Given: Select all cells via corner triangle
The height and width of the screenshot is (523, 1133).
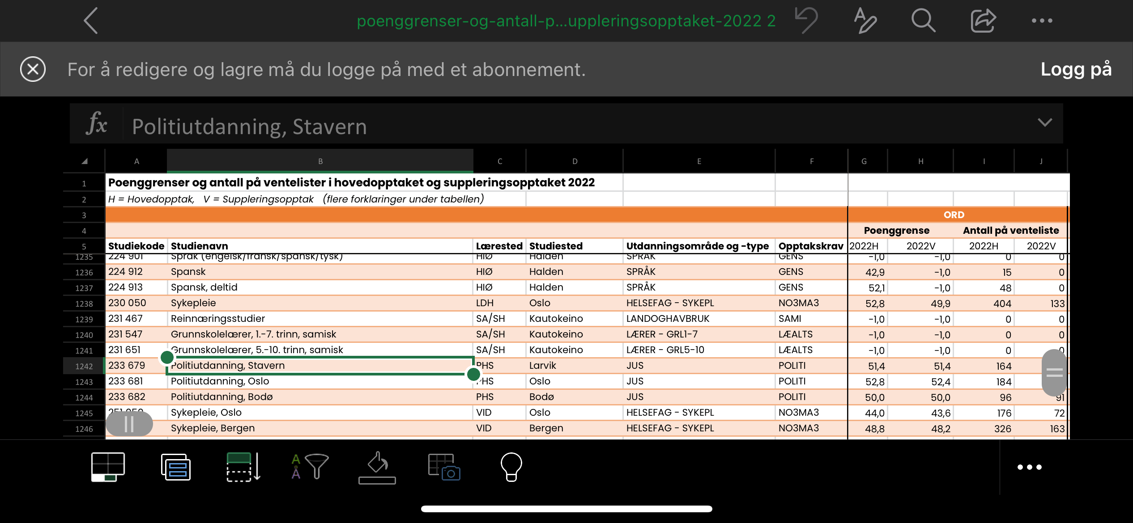Looking at the screenshot, I should tap(84, 161).
